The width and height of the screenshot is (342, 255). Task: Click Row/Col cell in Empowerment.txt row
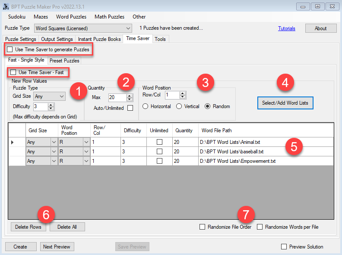coord(105,161)
